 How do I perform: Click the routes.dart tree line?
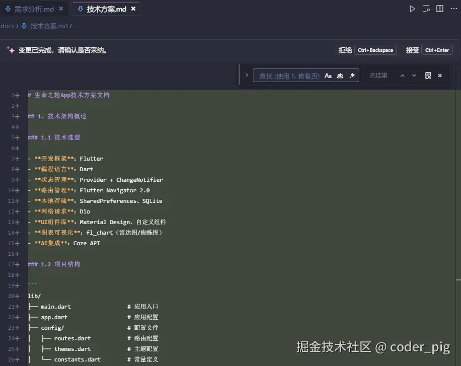[x=93, y=338]
